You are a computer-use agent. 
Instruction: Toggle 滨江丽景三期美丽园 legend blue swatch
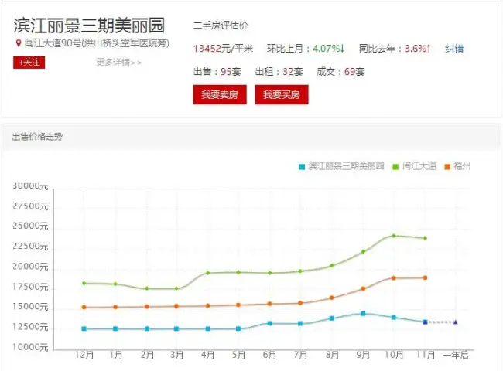coord(302,167)
